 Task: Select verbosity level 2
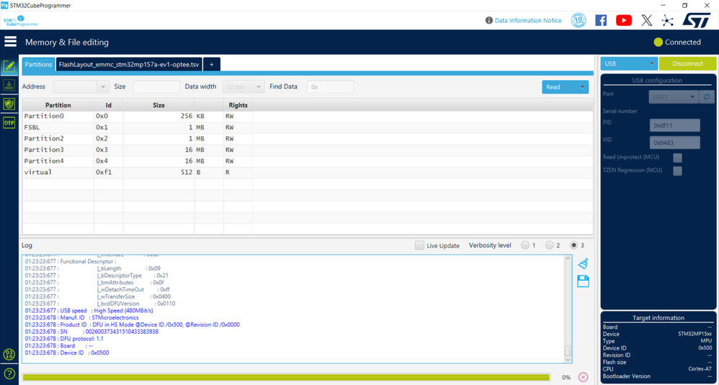[x=549, y=246]
